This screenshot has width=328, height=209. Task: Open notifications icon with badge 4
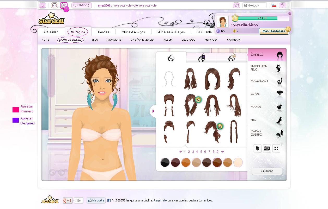coord(64,5)
